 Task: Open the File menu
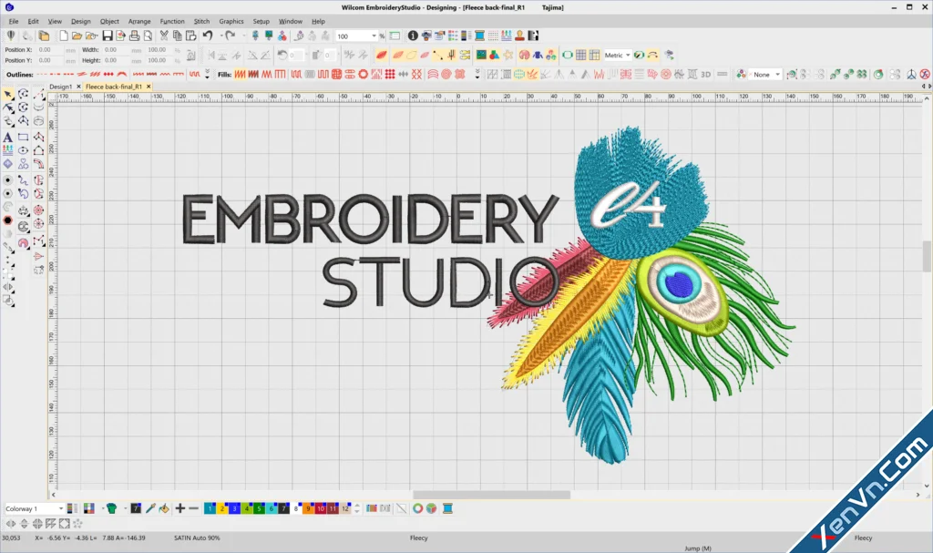[13, 22]
